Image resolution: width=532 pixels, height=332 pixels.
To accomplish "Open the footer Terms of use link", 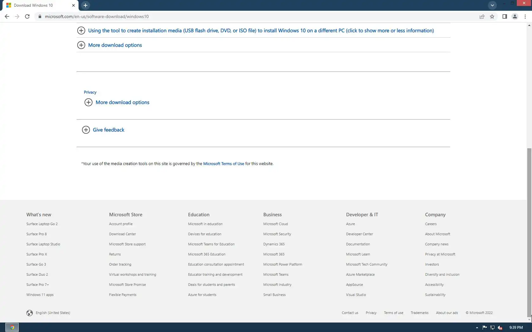I will pyautogui.click(x=394, y=313).
